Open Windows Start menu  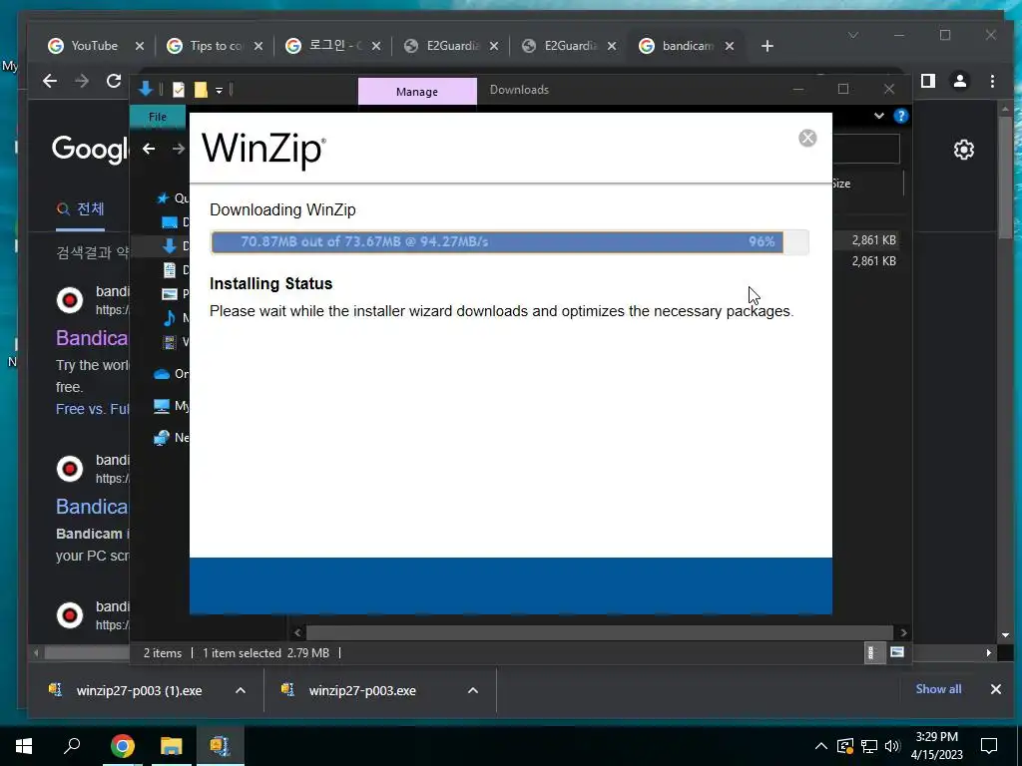coord(24,746)
